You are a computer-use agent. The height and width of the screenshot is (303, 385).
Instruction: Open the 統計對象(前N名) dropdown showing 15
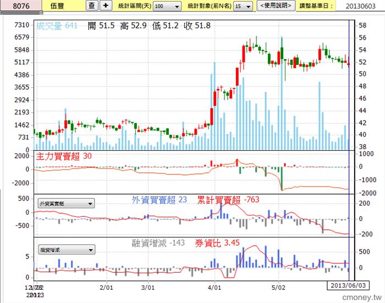coord(243,6)
